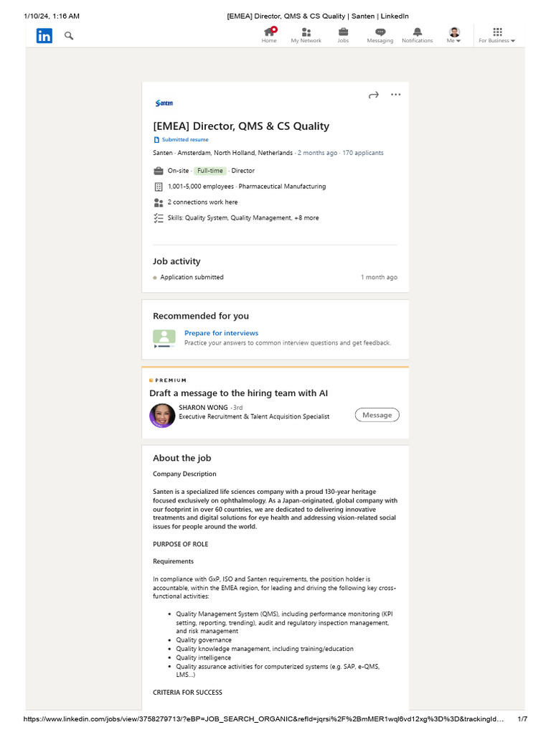
Task: Go to Home in the navigation bar
Action: 269,34
